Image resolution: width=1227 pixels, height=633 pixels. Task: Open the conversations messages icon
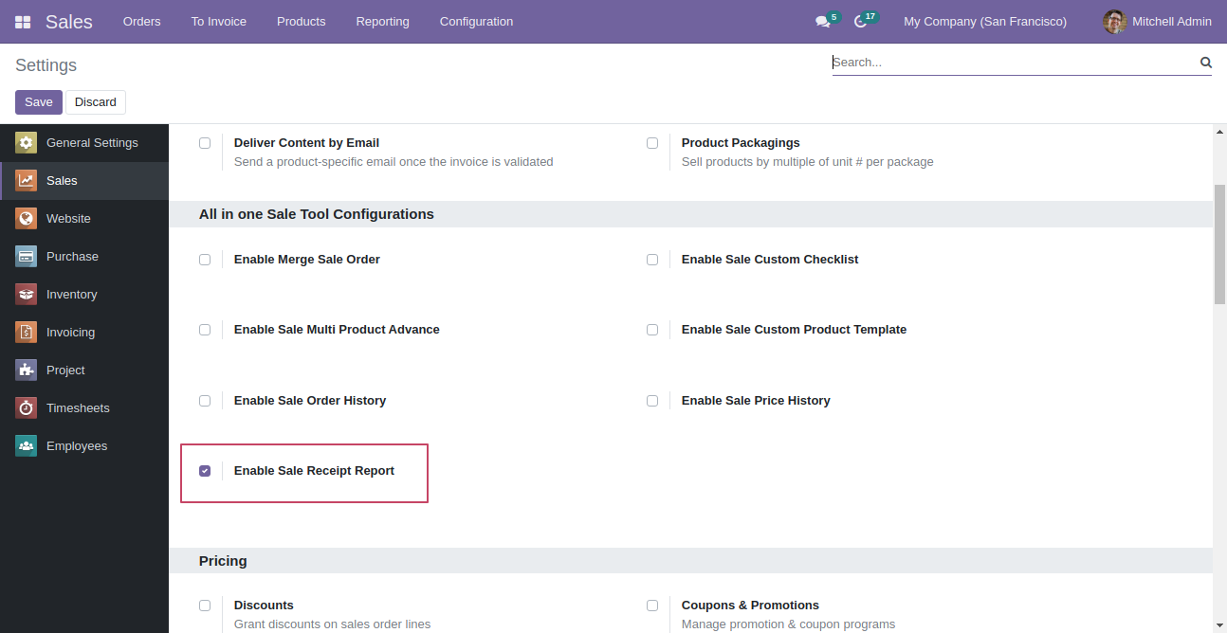(x=822, y=22)
